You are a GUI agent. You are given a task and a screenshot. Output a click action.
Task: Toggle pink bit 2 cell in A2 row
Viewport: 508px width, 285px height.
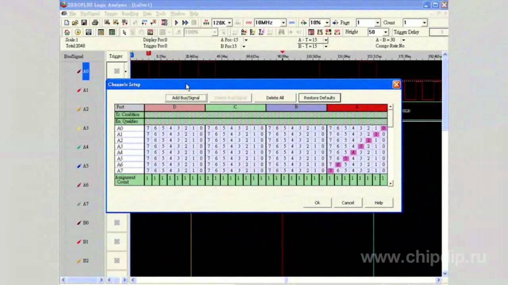[368, 140]
